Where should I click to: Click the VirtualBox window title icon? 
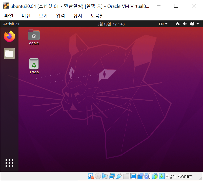click(x=6, y=6)
